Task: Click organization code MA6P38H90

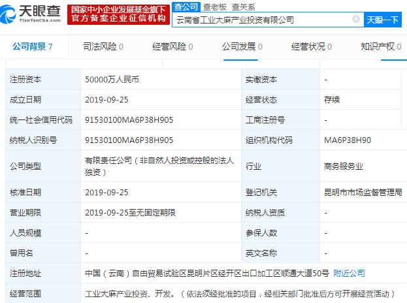Action: 348,140
